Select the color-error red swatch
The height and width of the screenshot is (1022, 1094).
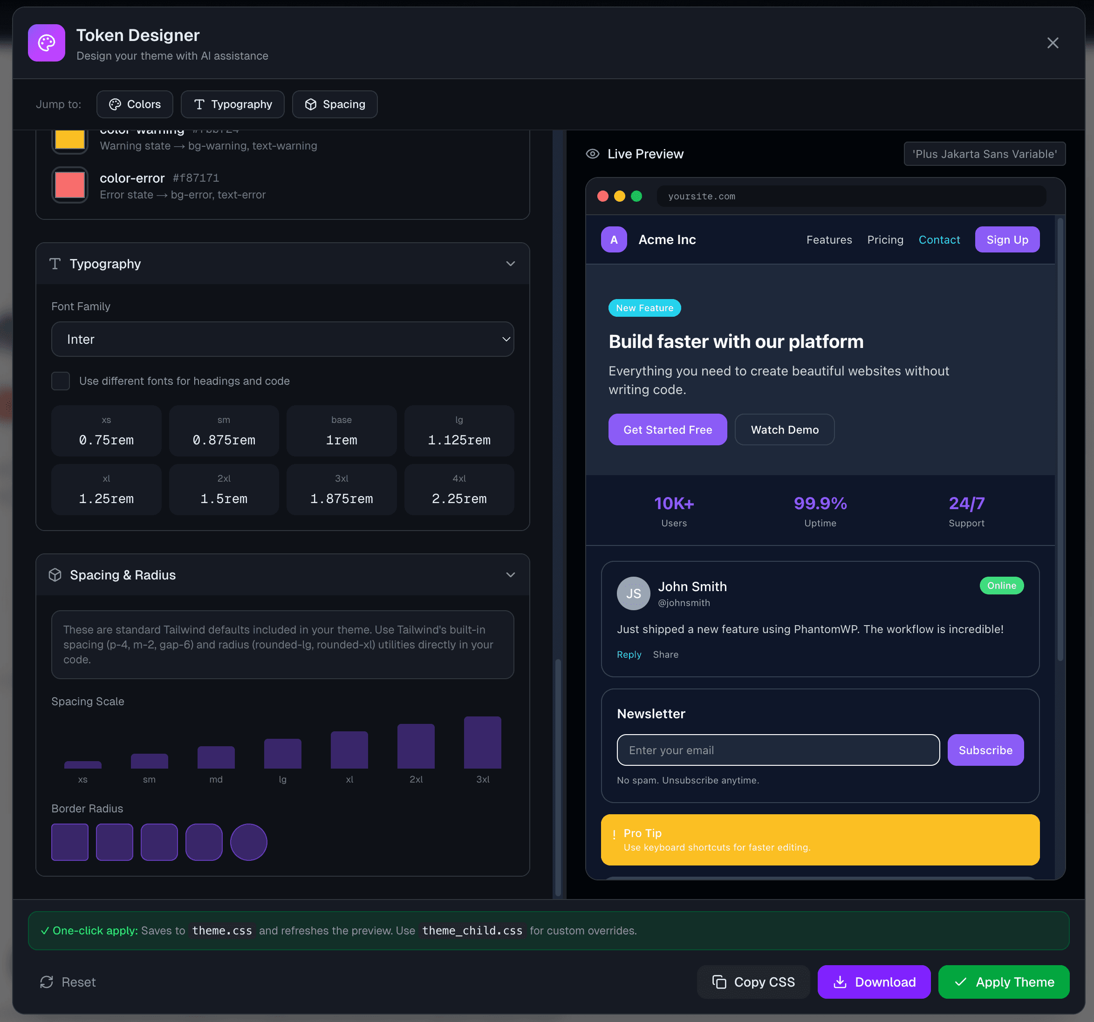(70, 185)
